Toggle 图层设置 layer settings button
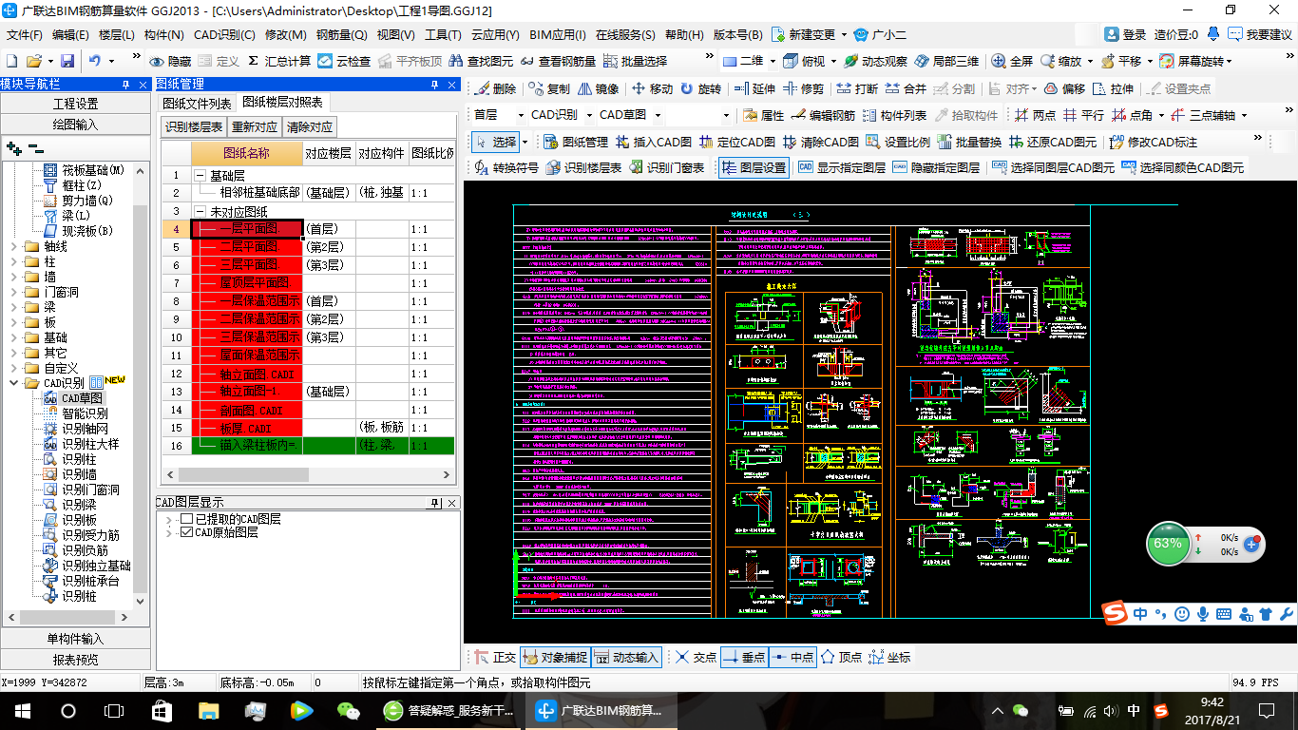1298x730 pixels. pyautogui.click(x=754, y=167)
